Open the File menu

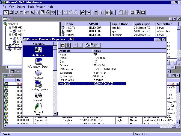4,7
